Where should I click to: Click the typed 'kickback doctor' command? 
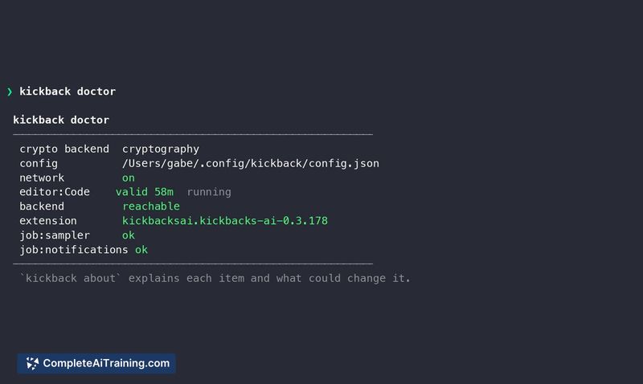coord(68,92)
